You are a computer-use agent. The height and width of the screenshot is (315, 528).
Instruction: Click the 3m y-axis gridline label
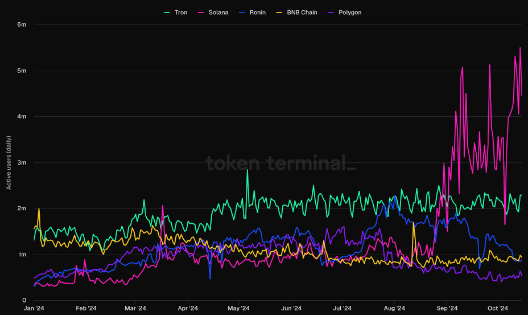(x=22, y=162)
